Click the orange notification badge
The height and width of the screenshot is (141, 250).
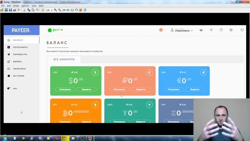(x=161, y=30)
